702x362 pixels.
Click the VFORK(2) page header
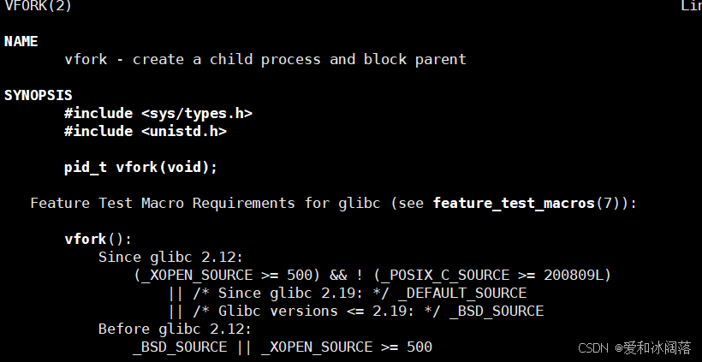38,6
